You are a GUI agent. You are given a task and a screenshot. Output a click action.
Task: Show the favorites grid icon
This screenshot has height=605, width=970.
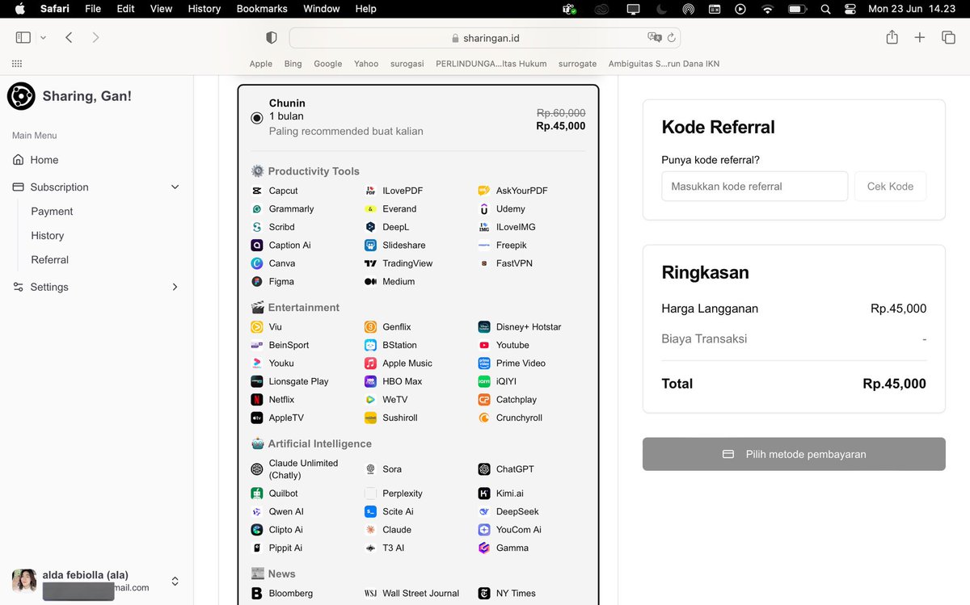[x=17, y=64]
